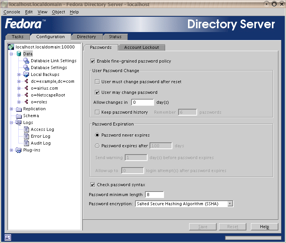The image size is (286, 243).
Task: Expand the Local Backups node
Action: tap(19, 74)
